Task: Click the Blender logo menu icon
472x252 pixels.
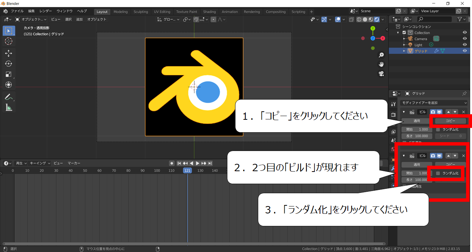Action: 5,11
